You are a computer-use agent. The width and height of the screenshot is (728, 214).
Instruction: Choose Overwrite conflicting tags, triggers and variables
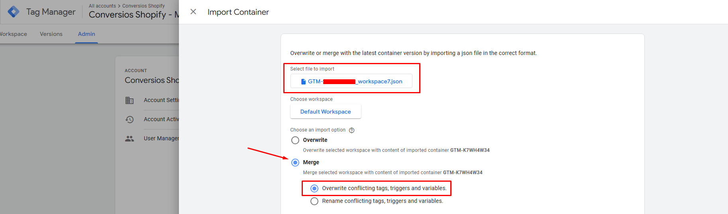pyautogui.click(x=314, y=188)
